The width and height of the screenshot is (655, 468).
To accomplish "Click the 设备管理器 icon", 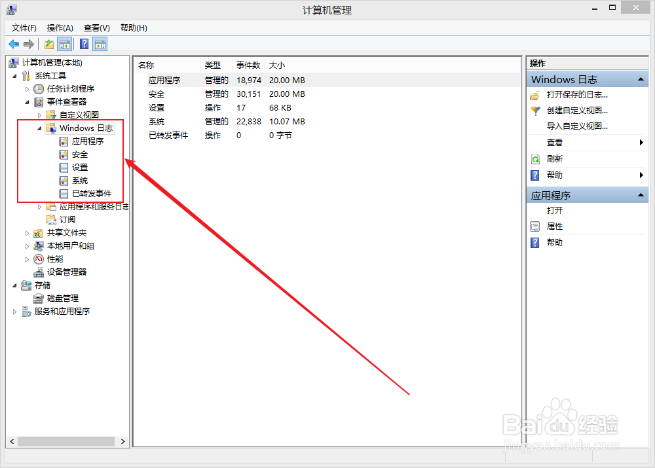I will tap(39, 272).
